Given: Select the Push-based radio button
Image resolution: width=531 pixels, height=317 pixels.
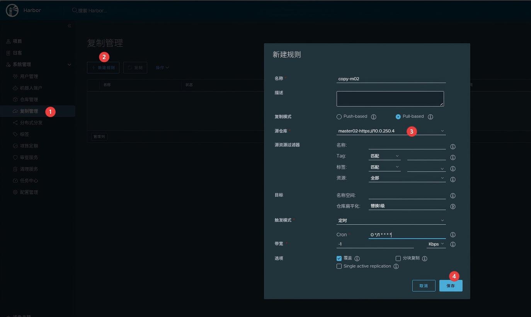Looking at the screenshot, I should (339, 117).
